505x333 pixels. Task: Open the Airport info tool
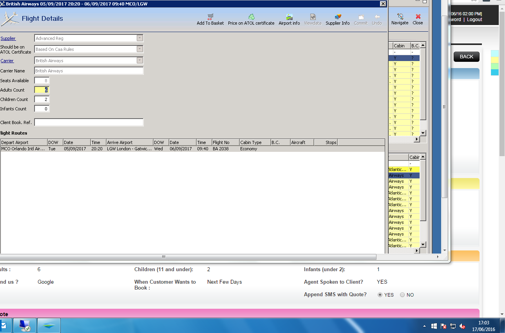[289, 20]
